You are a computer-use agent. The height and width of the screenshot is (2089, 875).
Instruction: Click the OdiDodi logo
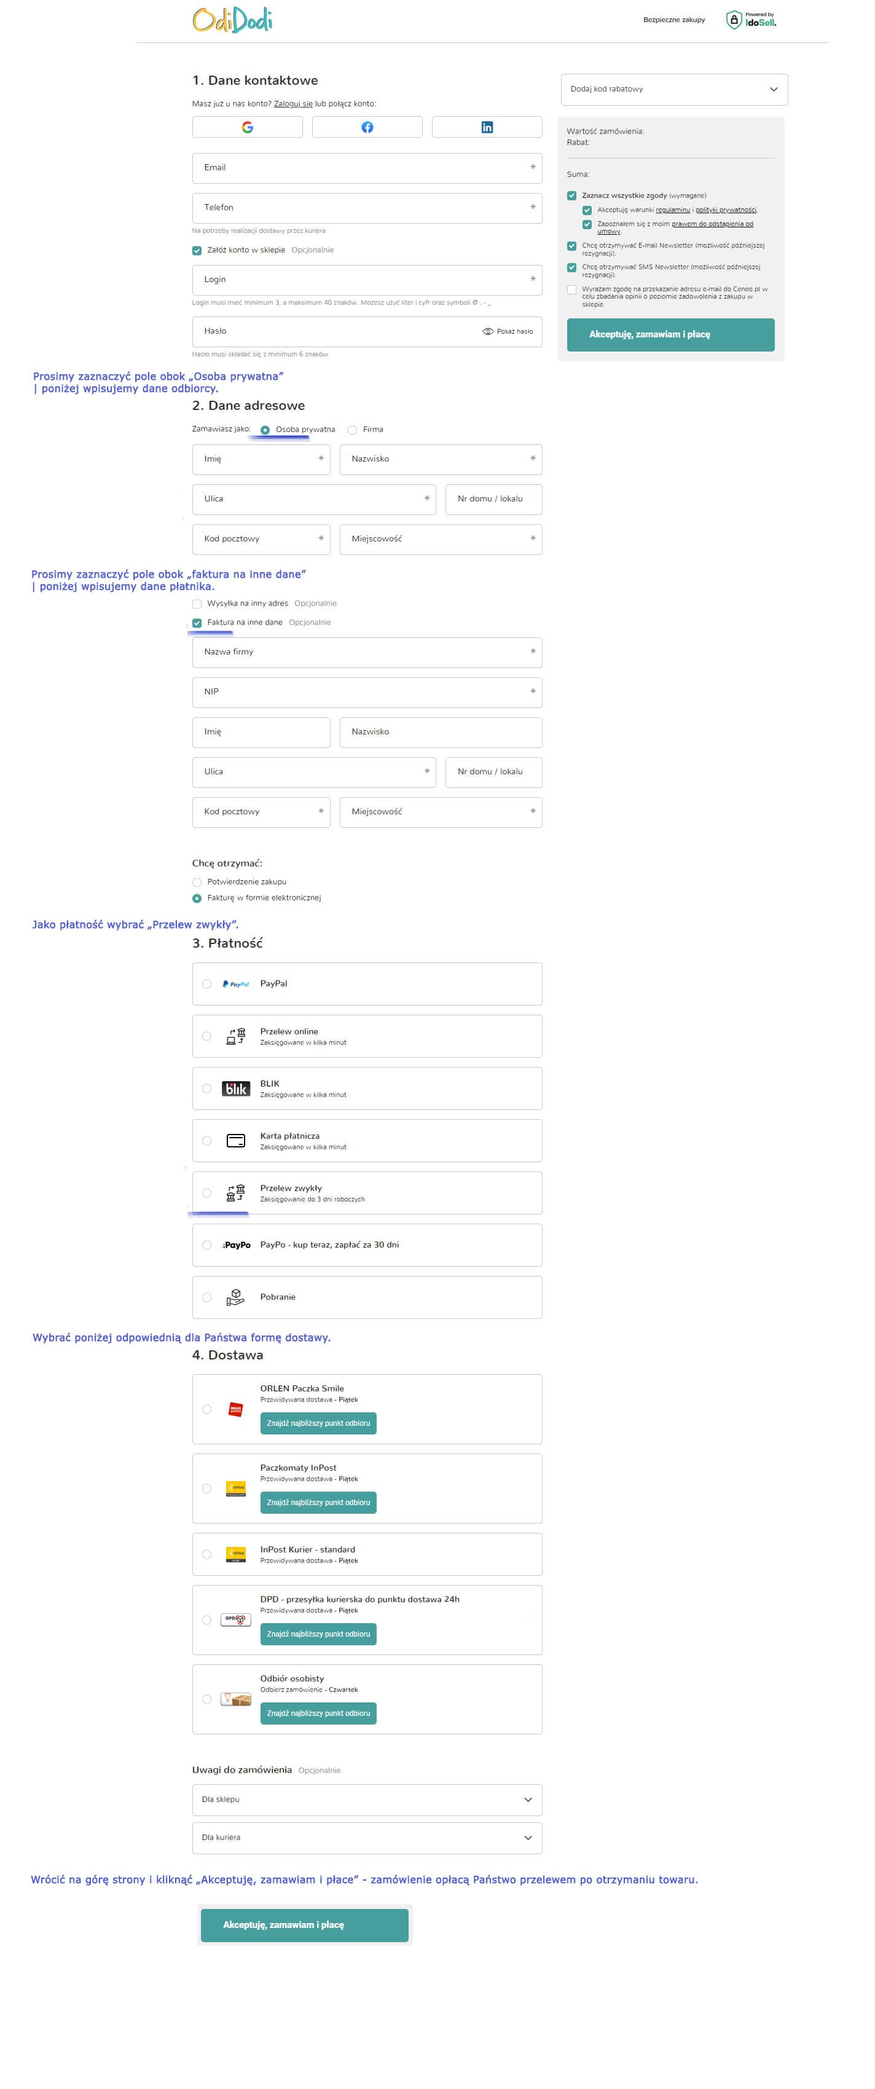232,20
